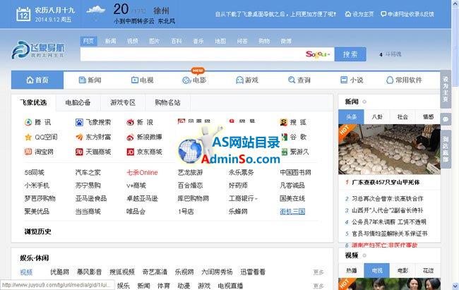Open the 游戏 main navigation item

coord(247,80)
